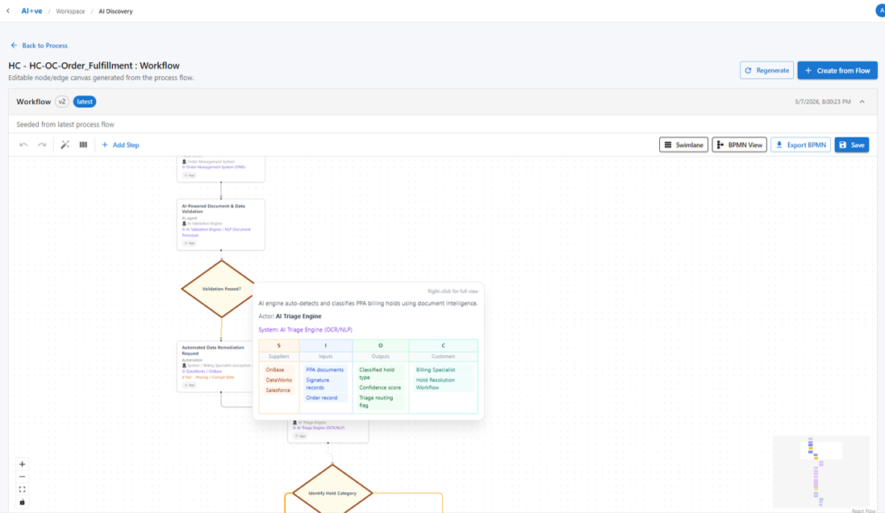Viewport: 885px width, 513px height.
Task: Click the If Fail - Missing / Corrupt Data label
Action: 208,377
